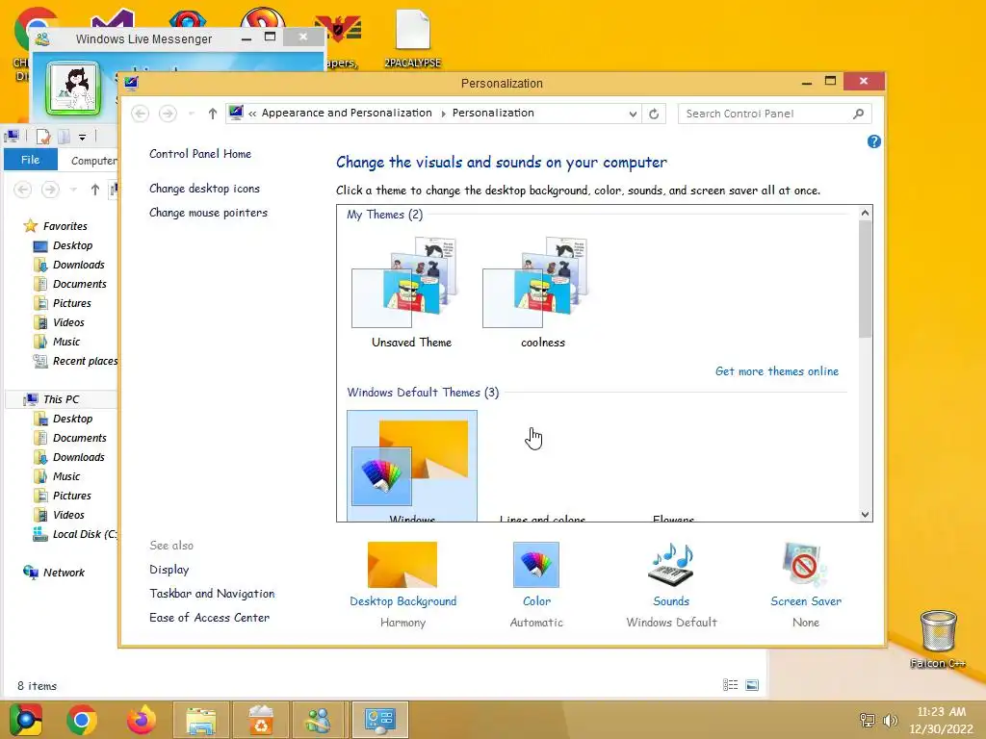The width and height of the screenshot is (986, 739).
Task: Click Appearance and Personalization breadcrumb
Action: [347, 114]
